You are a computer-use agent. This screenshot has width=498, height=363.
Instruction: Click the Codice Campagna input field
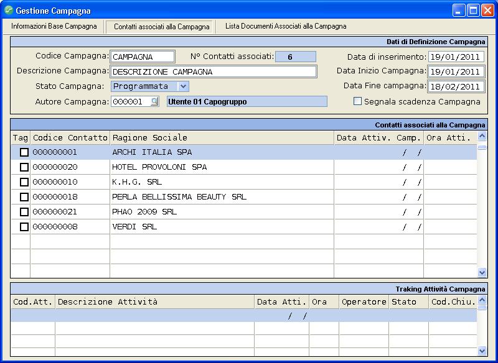tap(143, 57)
